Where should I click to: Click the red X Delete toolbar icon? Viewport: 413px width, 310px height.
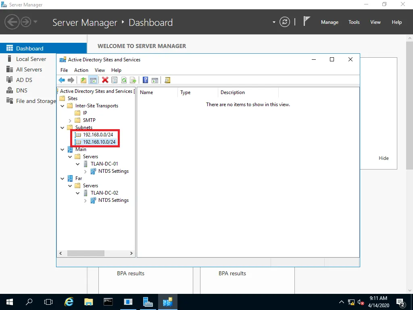click(105, 80)
